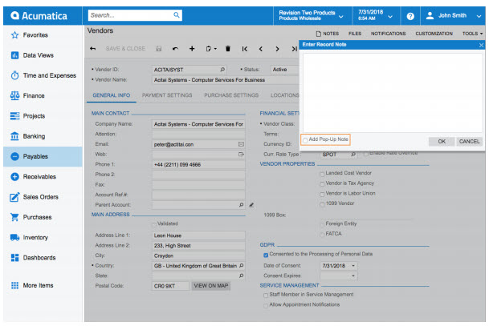Expand the Country dropdown

point(241,264)
